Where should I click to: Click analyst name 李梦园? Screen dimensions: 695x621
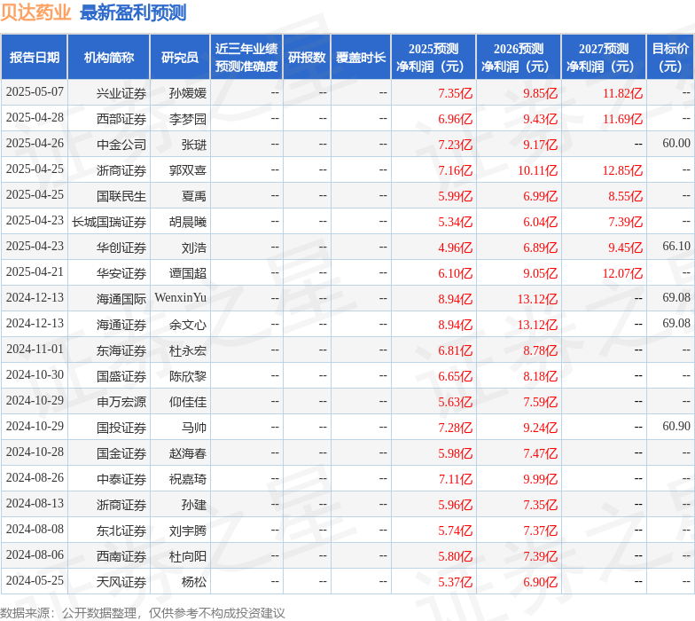click(x=188, y=119)
